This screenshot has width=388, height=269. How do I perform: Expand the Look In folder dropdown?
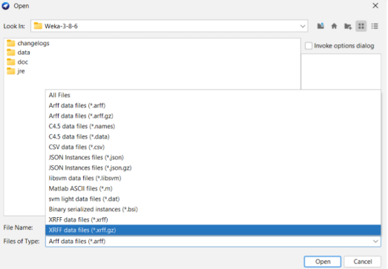pos(303,26)
